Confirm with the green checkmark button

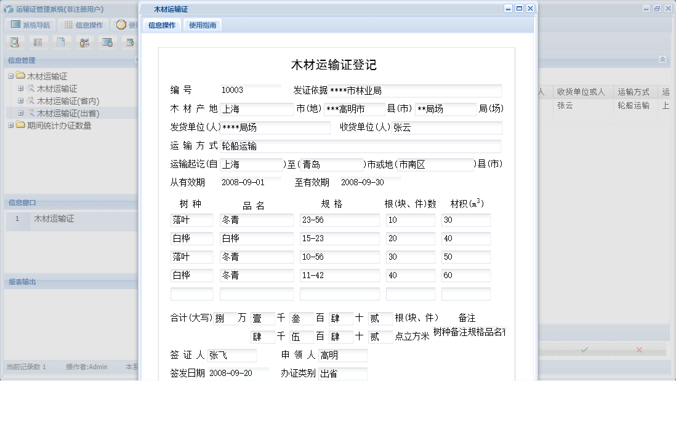pyautogui.click(x=585, y=350)
